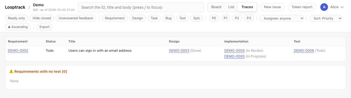351x98 pixels.
Task: Click the New issue button
Action: click(272, 7)
